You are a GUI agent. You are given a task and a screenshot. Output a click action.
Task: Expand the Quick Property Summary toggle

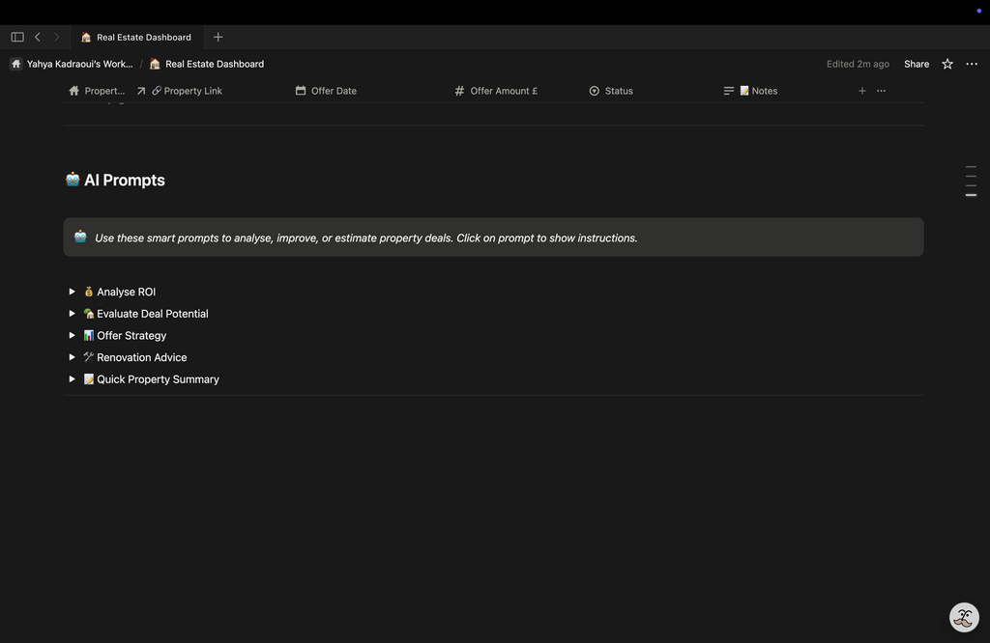point(73,379)
